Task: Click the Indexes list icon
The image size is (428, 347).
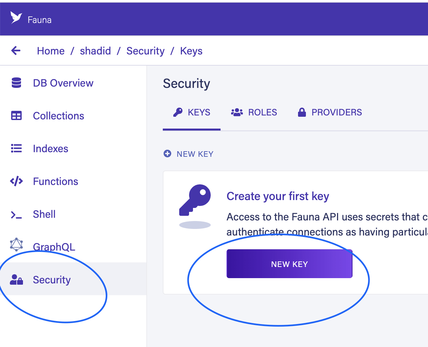Action: click(x=16, y=149)
